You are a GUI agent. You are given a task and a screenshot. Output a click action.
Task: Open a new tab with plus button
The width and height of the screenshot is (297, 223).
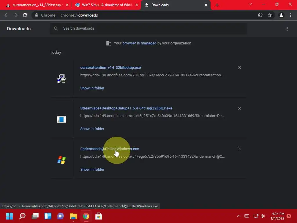pos(217,5)
